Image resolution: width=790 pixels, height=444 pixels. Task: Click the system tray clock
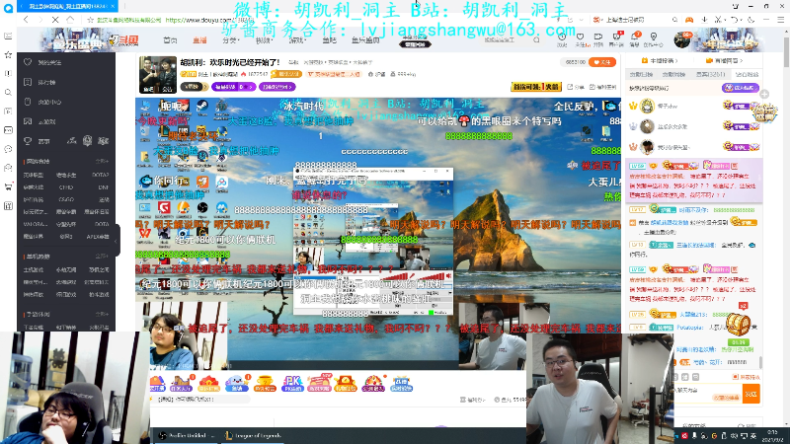[773, 435]
